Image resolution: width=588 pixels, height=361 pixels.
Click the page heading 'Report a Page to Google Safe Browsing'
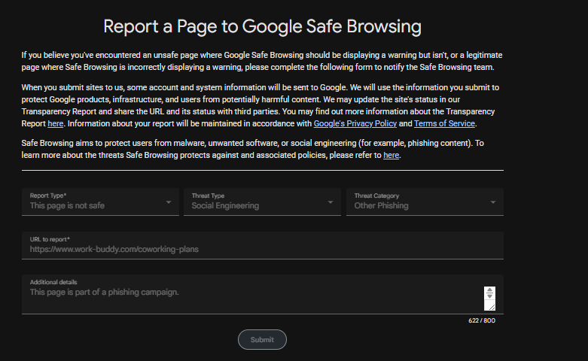[x=263, y=26]
